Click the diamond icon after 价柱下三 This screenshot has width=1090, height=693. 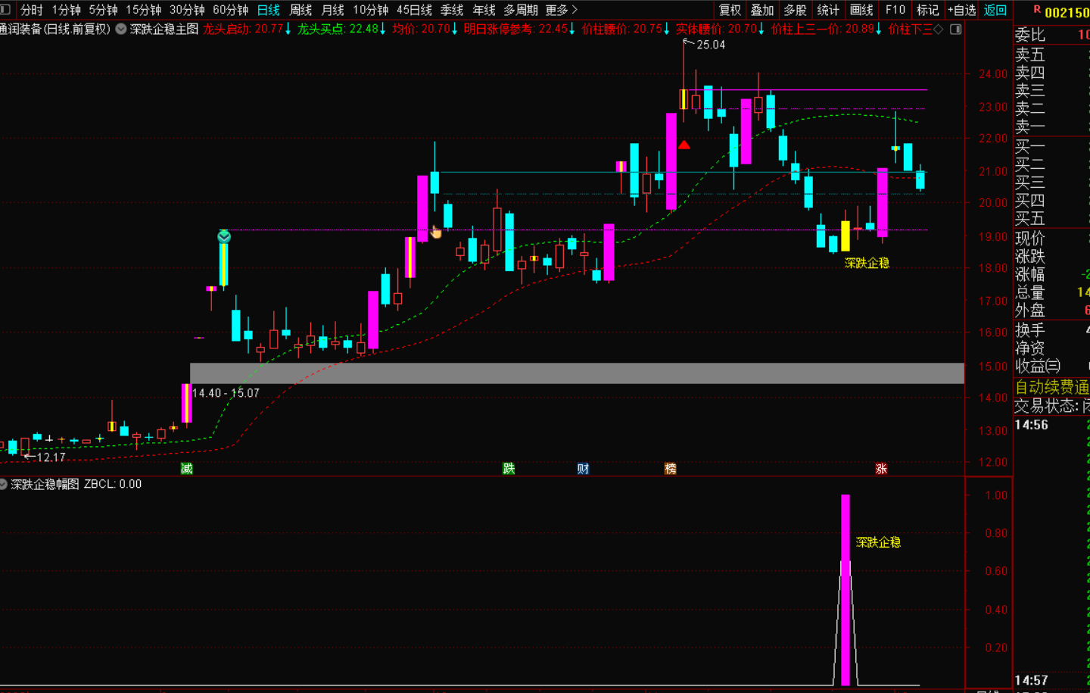pyautogui.click(x=939, y=30)
